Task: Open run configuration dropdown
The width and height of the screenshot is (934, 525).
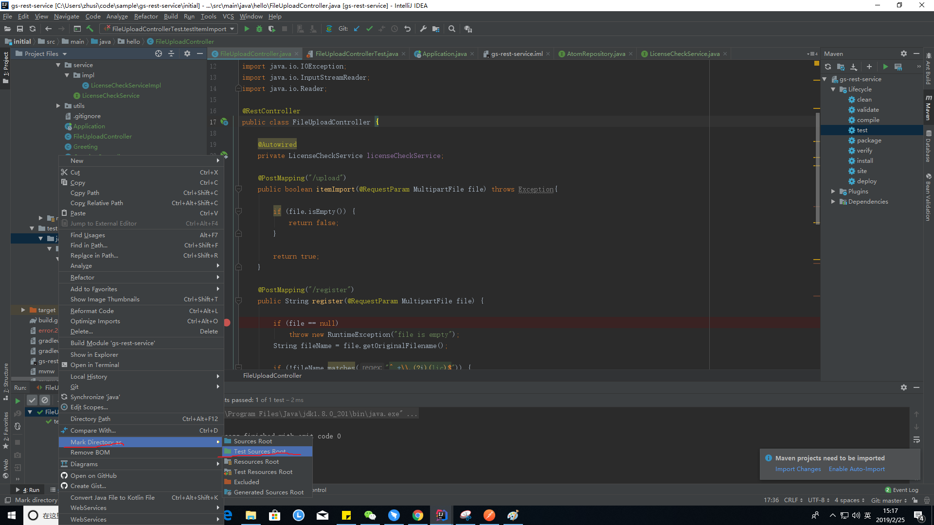Action: [x=168, y=29]
